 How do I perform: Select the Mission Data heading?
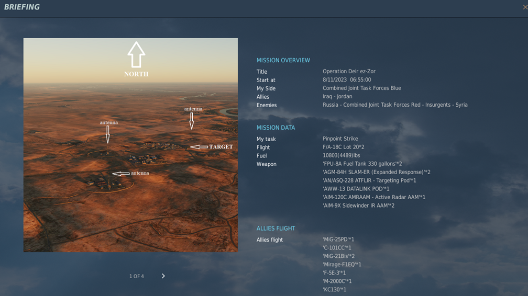276,128
